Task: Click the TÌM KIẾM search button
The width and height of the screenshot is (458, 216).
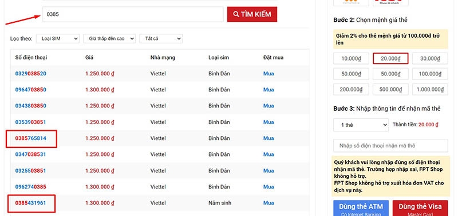Action: [252, 14]
